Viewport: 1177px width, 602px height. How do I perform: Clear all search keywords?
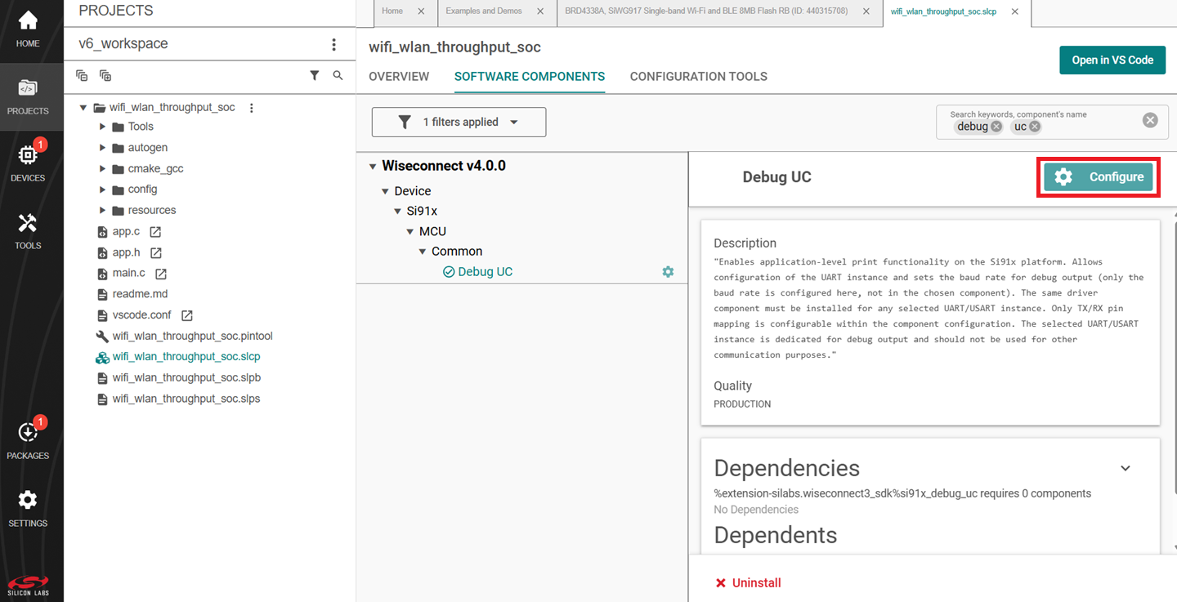(x=1150, y=121)
